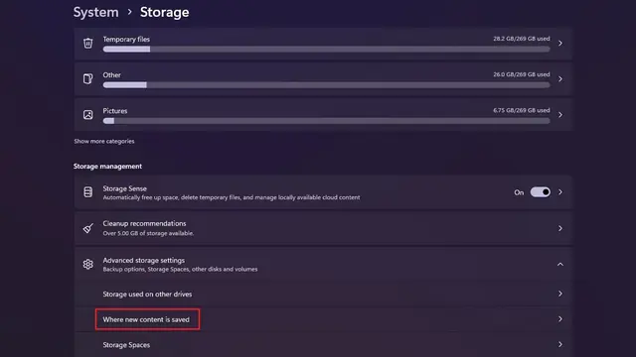Open Pictures details via its right chevron

tap(560, 115)
